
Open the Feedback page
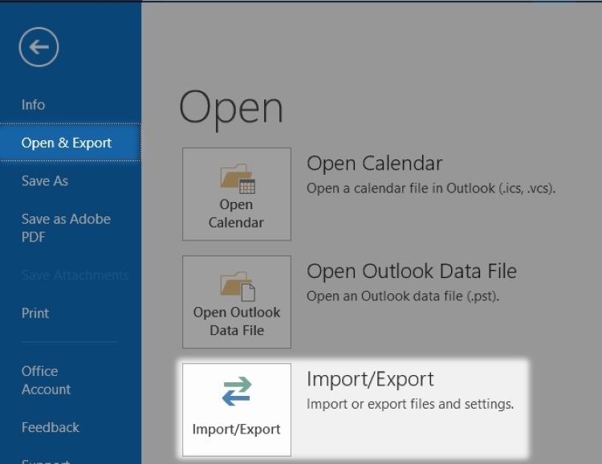point(51,427)
